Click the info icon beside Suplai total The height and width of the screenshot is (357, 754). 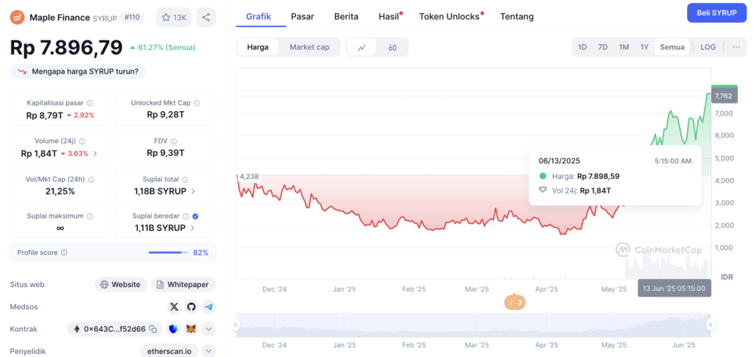pos(186,179)
